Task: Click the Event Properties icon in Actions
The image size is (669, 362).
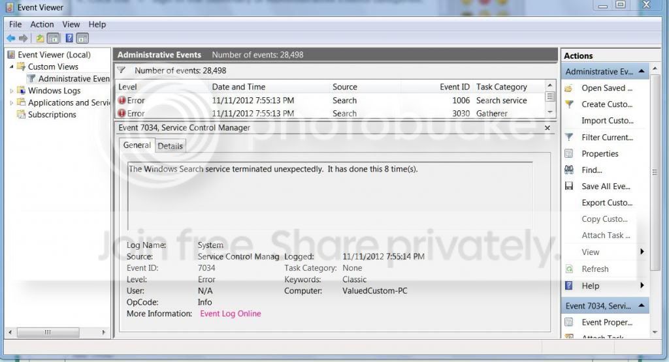Action: pos(569,322)
